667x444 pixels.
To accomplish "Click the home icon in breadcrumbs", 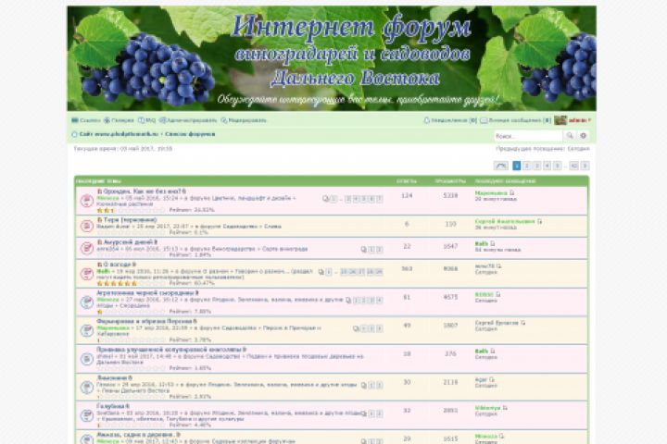I will click(x=74, y=134).
